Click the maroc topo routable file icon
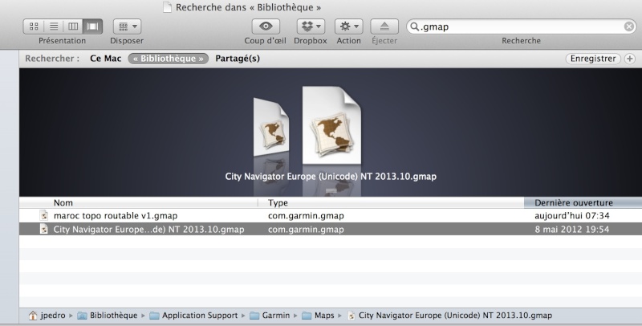Image resolution: width=642 pixels, height=326 pixels. click(x=43, y=216)
